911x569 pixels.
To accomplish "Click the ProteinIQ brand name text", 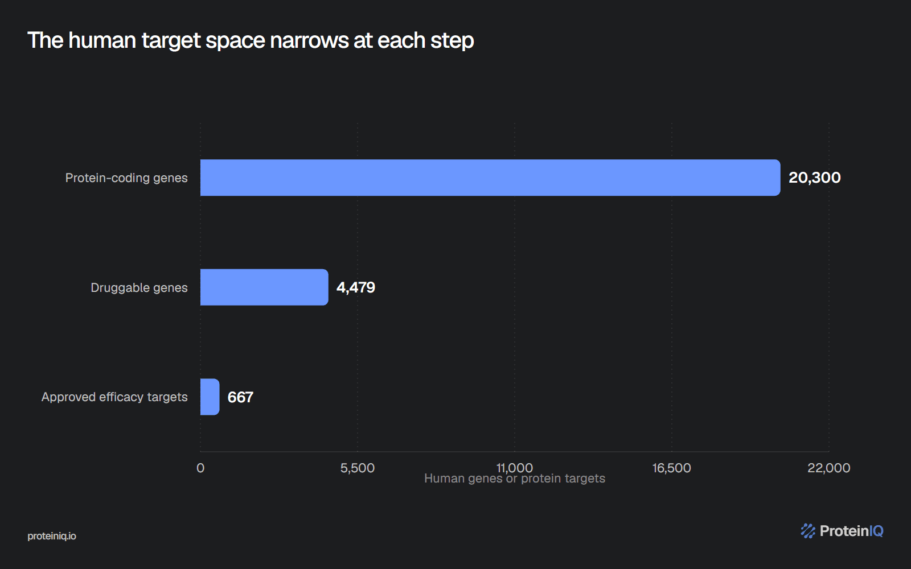I will pyautogui.click(x=851, y=531).
